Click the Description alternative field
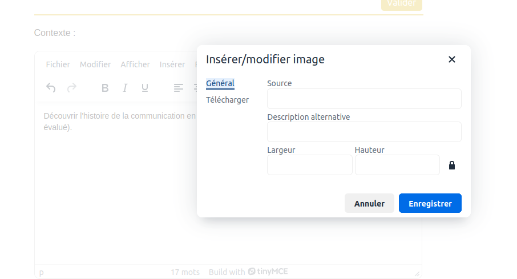The image size is (517, 279). pyautogui.click(x=364, y=132)
